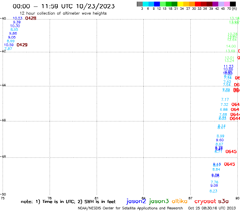Select the 7.76 wave height reading
The width and height of the screenshot is (240, 211).
coord(214,182)
